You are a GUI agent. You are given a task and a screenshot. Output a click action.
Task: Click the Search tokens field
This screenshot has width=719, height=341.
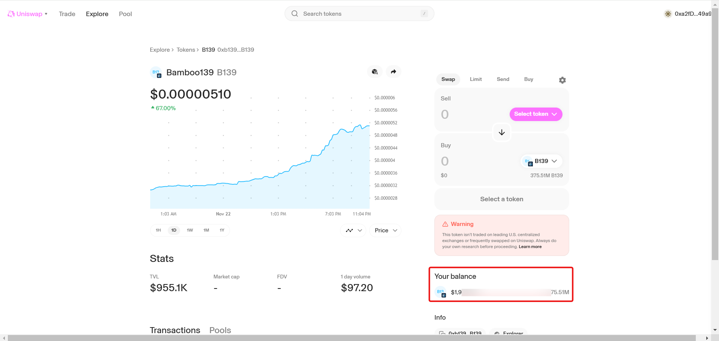coord(359,13)
